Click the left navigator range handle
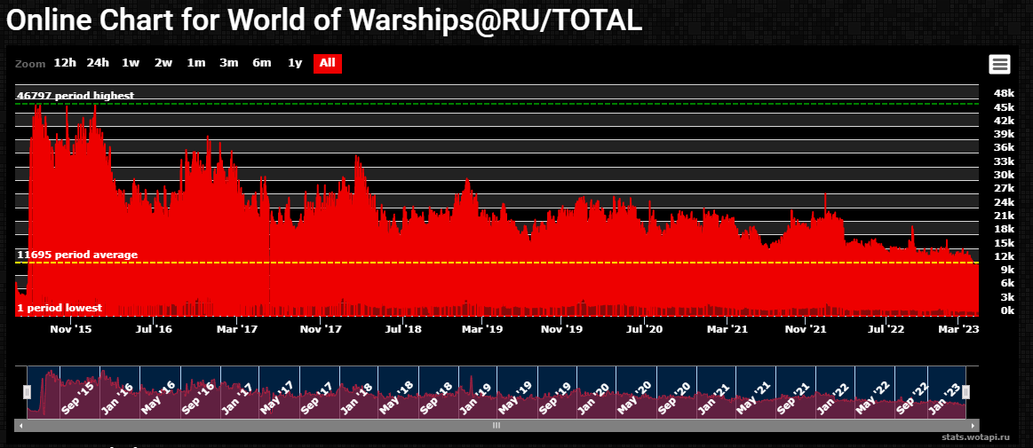1033x448 pixels. pyautogui.click(x=28, y=391)
